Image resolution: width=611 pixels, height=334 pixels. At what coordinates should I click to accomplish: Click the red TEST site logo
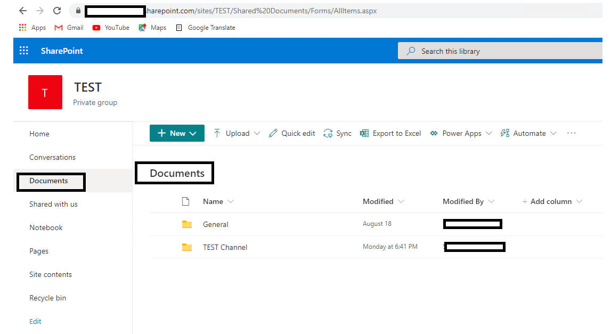coord(45,92)
